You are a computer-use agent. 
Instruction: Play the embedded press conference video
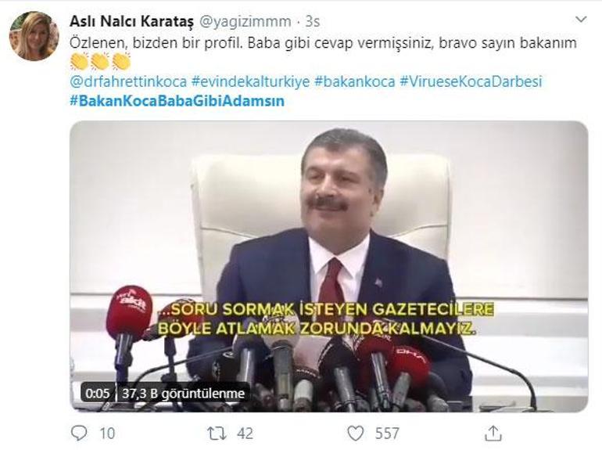(x=328, y=266)
